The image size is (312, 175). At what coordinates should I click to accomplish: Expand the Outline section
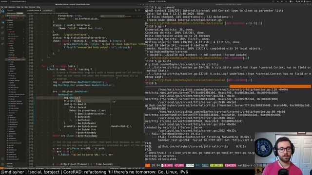pos(15,164)
